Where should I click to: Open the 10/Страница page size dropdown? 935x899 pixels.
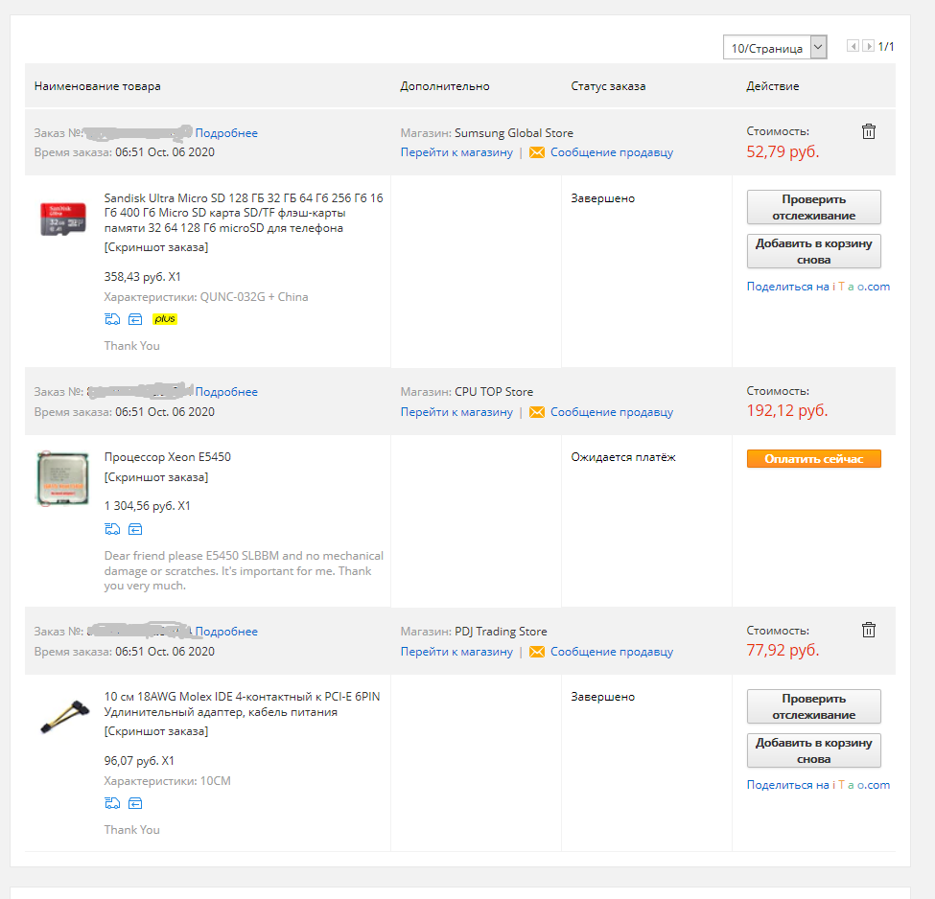pos(775,48)
